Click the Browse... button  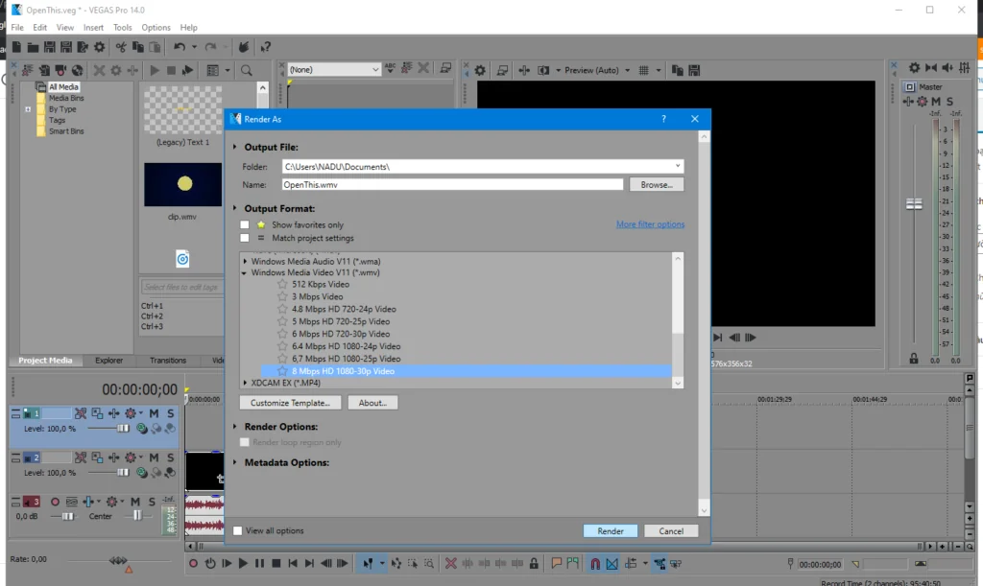[x=657, y=185]
